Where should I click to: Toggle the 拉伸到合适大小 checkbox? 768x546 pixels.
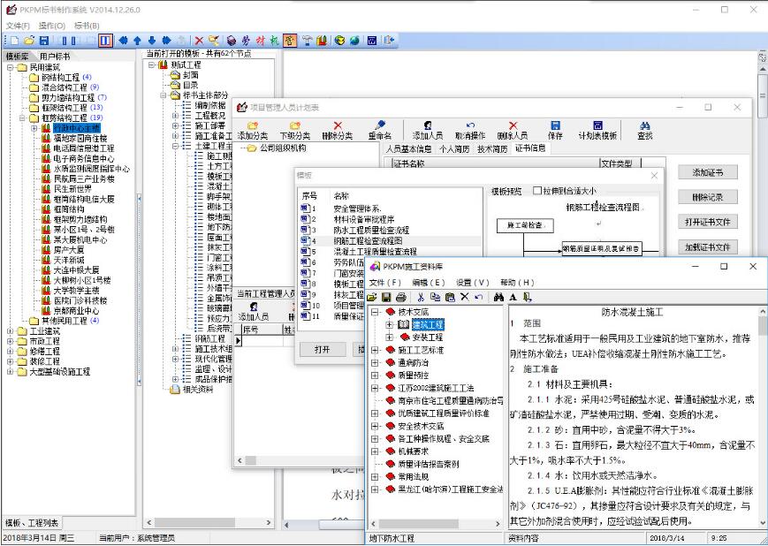pyautogui.click(x=537, y=191)
